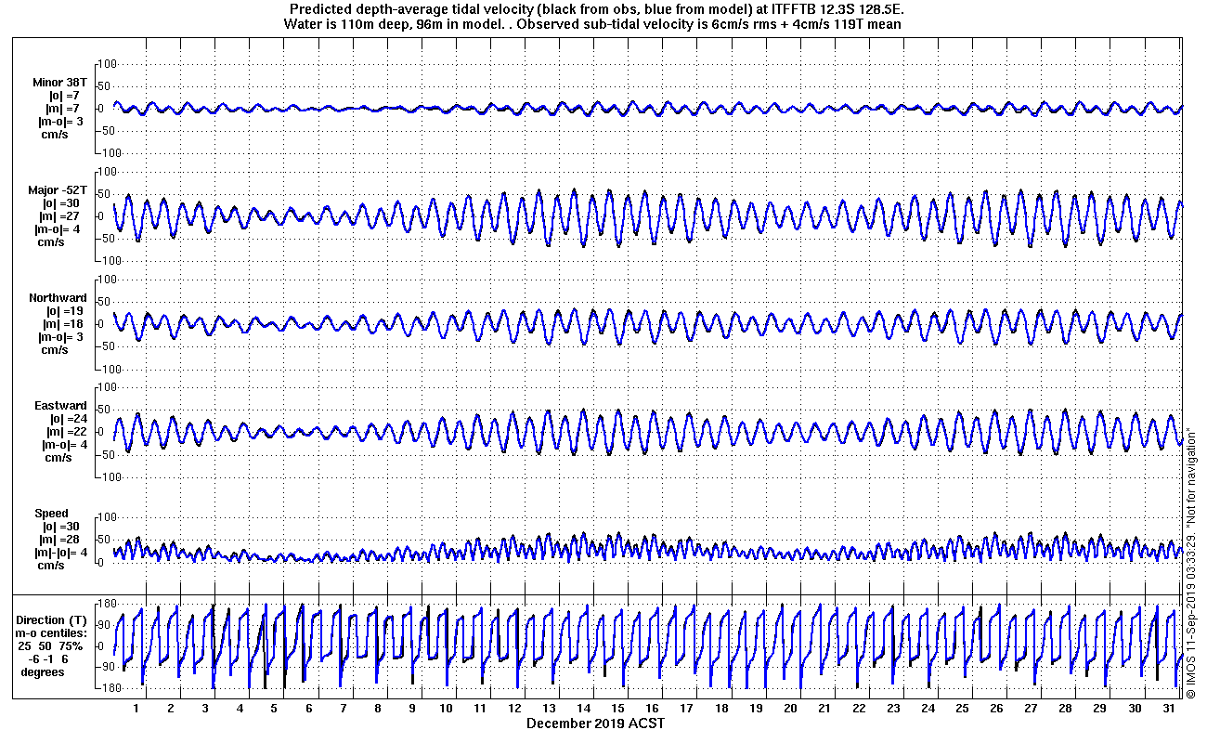The width and height of the screenshot is (1207, 743).
Task: Click the '|m| =18' value under Northward
Action: click(x=64, y=324)
